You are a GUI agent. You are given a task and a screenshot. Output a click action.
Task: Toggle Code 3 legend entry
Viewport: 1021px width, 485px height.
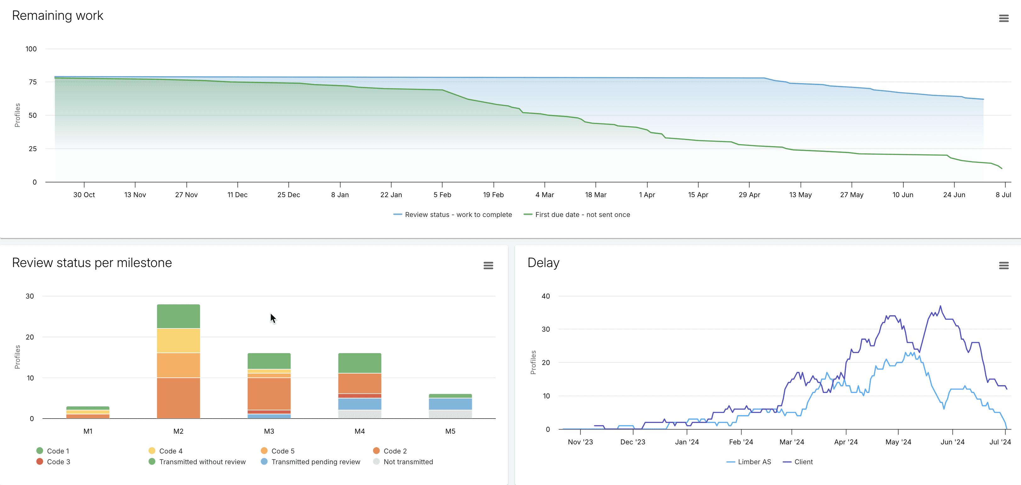tap(58, 462)
